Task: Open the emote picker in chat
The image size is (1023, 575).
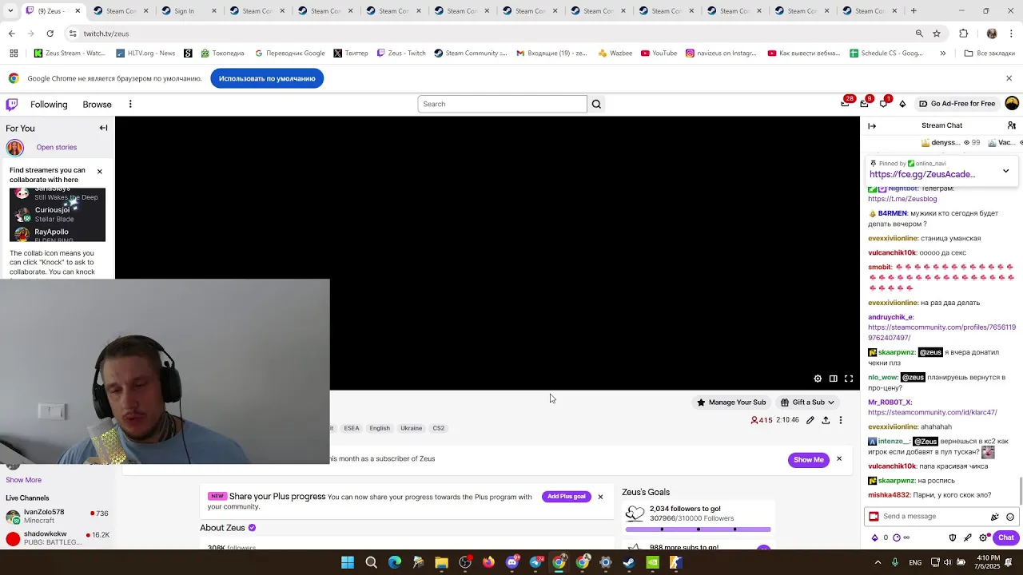Action: click(1010, 517)
